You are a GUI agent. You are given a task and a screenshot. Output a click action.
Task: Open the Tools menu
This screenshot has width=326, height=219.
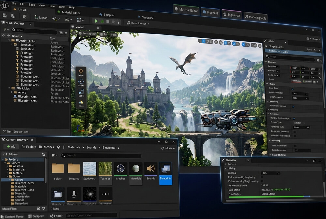pos(62,6)
